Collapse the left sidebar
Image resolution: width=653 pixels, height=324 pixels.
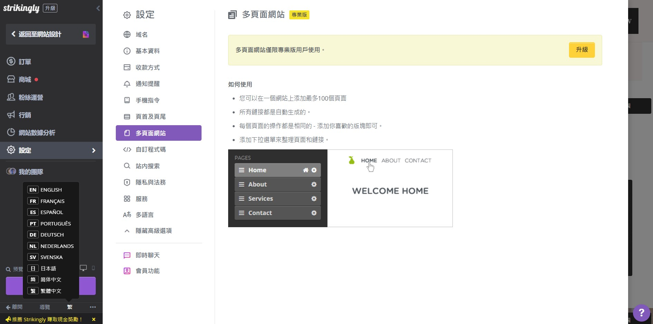[x=98, y=8]
